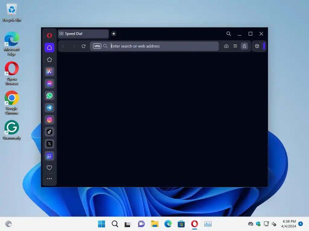Open the Opera main menu logo
Viewport: 309px width, 231px height.
click(49, 35)
